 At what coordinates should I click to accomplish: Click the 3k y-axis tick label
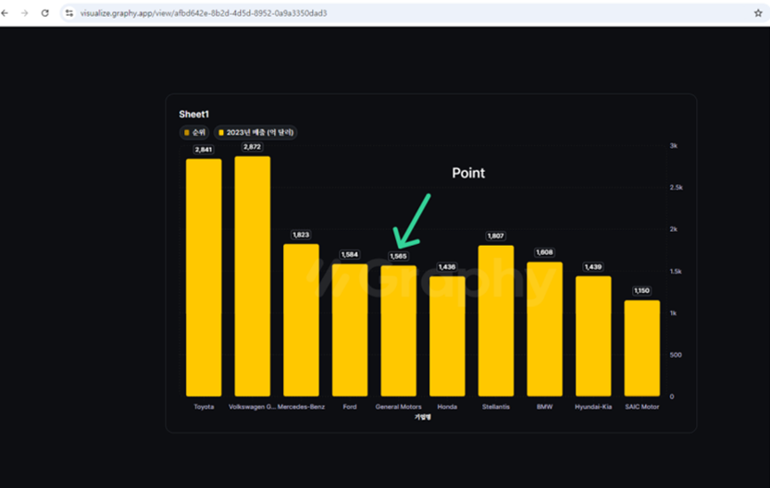pos(674,146)
